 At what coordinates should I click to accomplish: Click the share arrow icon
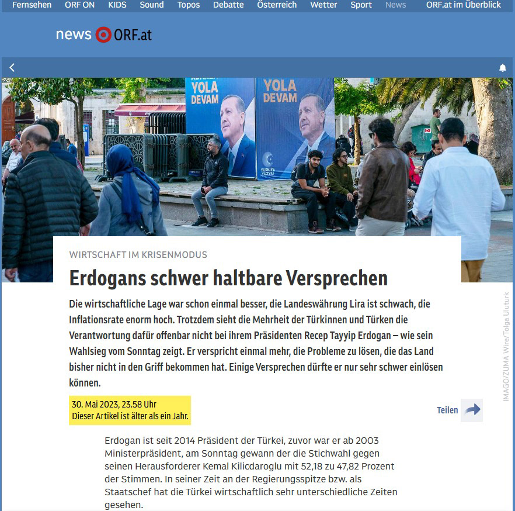click(x=473, y=410)
